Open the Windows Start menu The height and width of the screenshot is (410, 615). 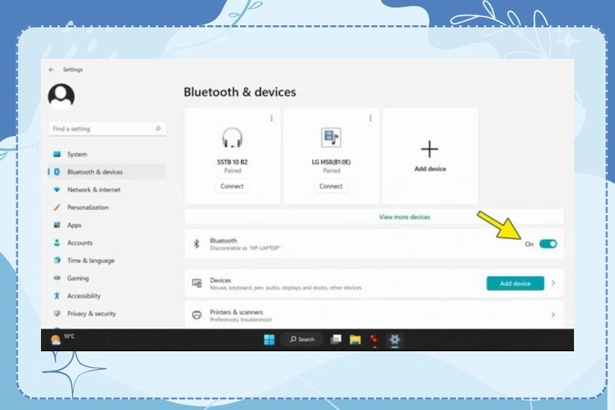269,340
